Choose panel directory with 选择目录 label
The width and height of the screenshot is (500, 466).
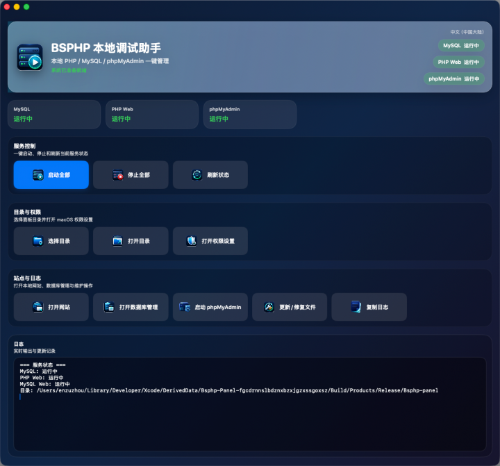click(x=59, y=241)
